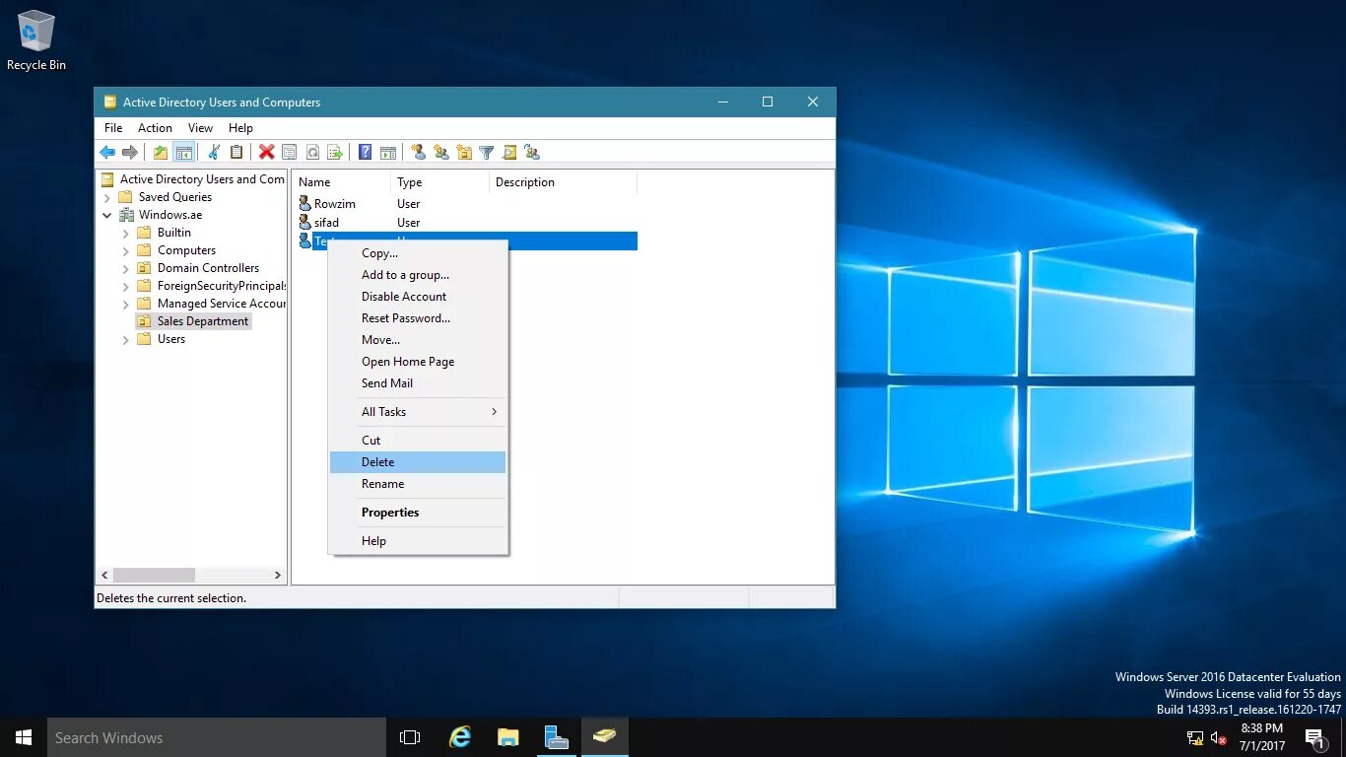Click the scissors Cut icon in toolbar
This screenshot has height=757, width=1346.
[x=214, y=152]
